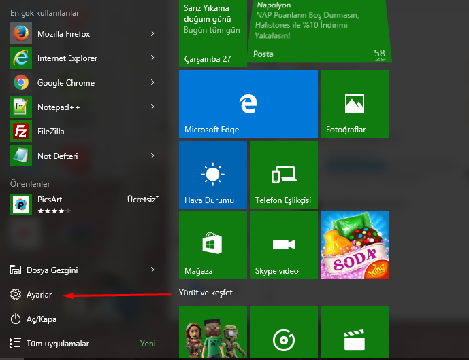Expand Internet Explorer jump list arrow
Screen dimensions: 469x360
point(152,58)
